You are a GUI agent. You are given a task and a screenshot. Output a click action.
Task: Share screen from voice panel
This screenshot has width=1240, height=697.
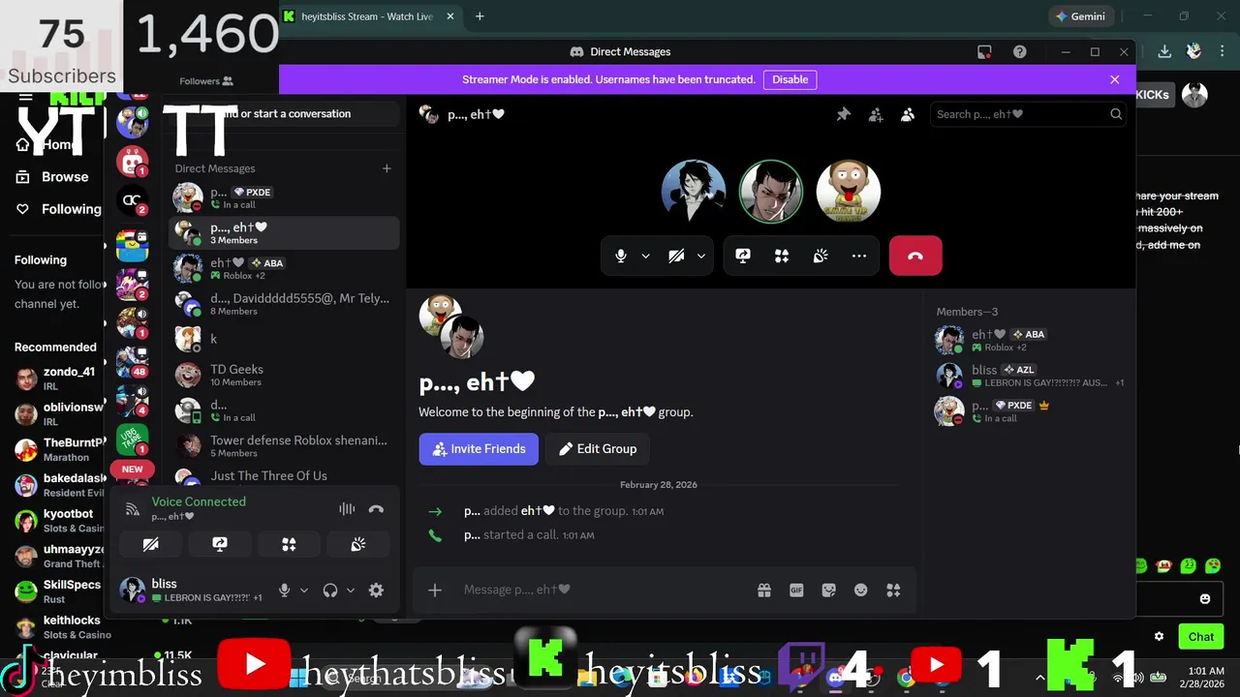(220, 545)
